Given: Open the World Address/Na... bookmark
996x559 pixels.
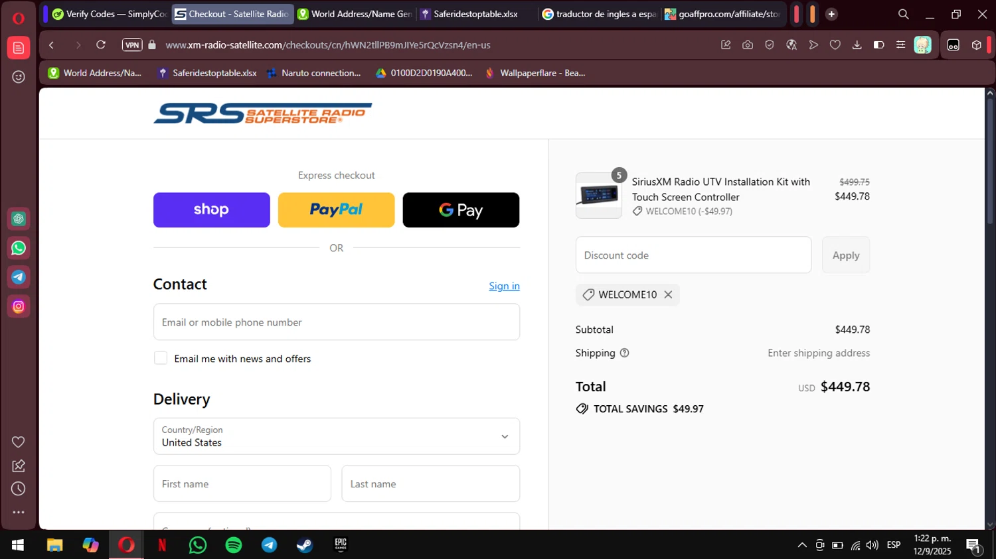Looking at the screenshot, I should [x=95, y=73].
